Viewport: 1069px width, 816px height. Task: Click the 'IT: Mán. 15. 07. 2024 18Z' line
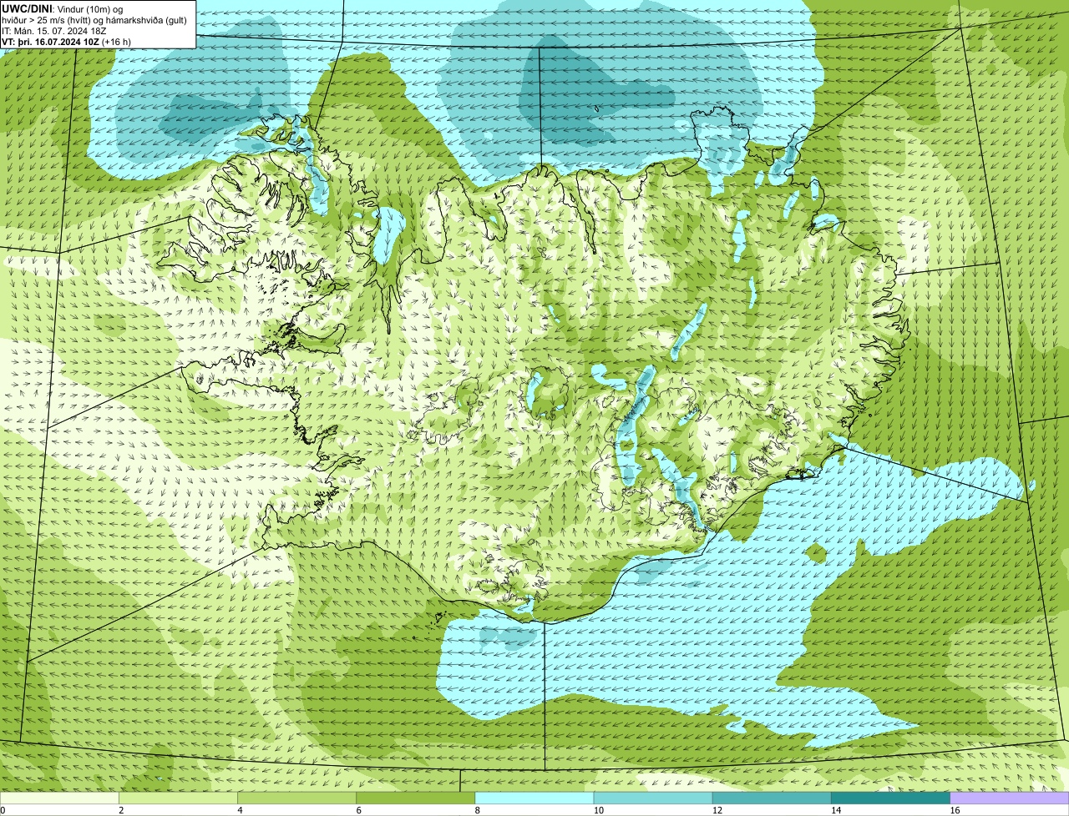tap(54, 30)
